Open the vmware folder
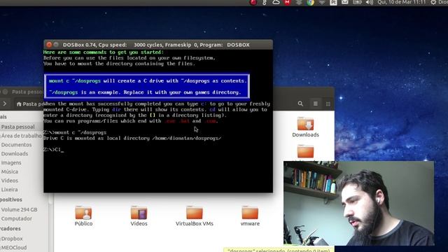The width and height of the screenshot is (448, 252). (x=250, y=216)
